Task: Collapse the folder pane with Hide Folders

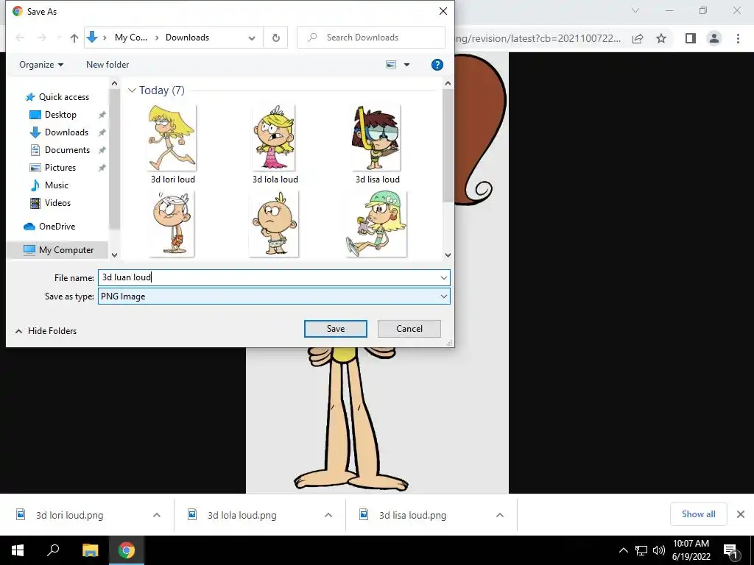Action: tap(46, 331)
